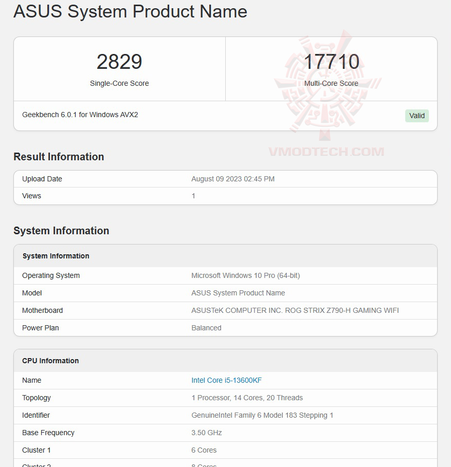The width and height of the screenshot is (451, 467).
Task: Click the 3.50 GHz Base Frequency value
Action: 206,433
